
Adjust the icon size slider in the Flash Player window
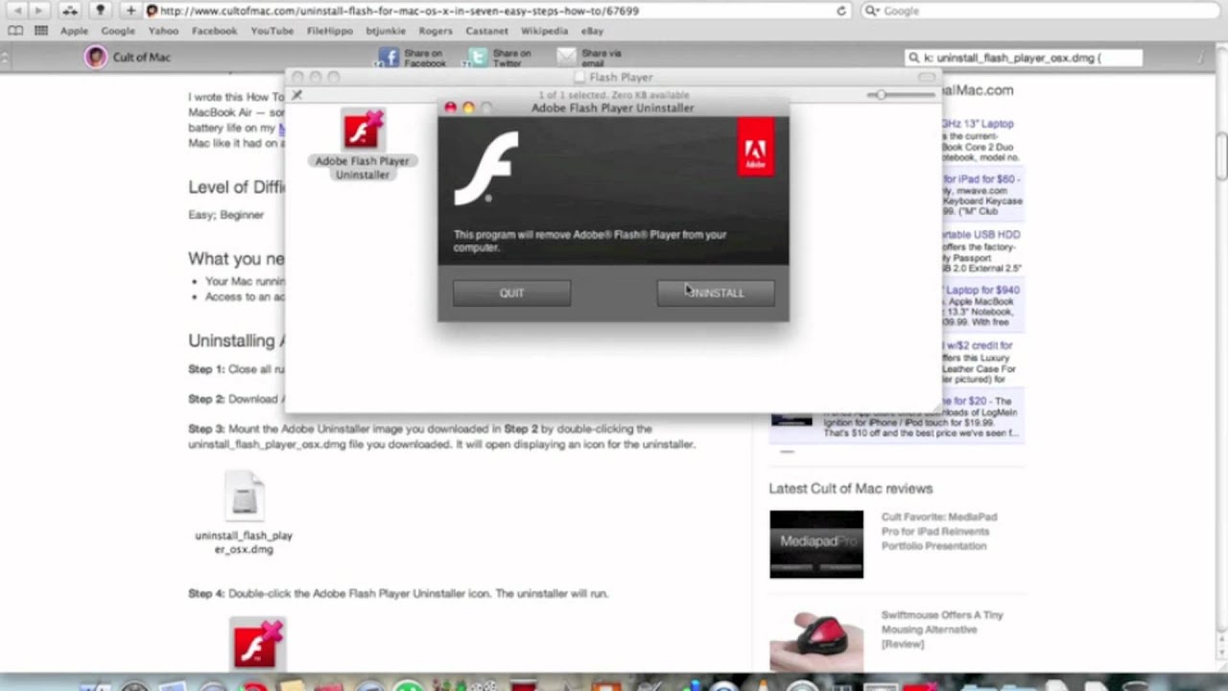point(900,95)
